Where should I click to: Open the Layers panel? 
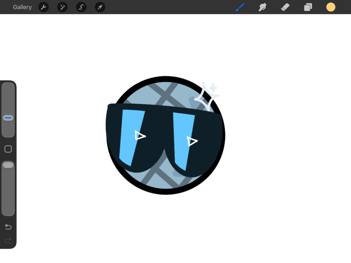click(308, 7)
